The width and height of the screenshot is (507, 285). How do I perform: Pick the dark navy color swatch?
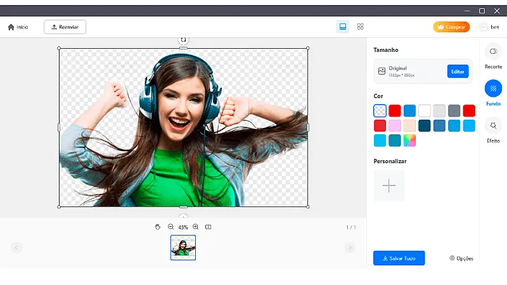point(424,125)
